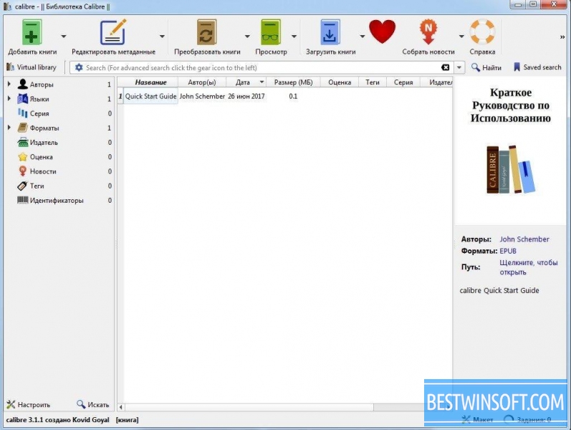Open Edit metadata dropdown arrow
571x430 pixels.
[x=162, y=36]
